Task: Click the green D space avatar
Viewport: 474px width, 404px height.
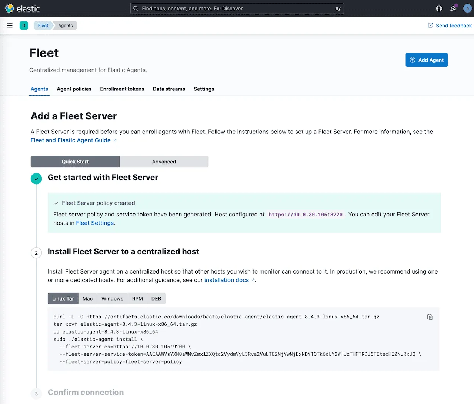Action: (x=24, y=26)
